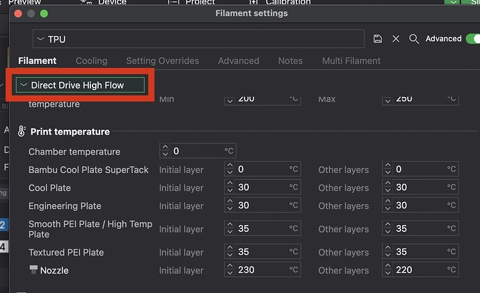
Task: Increase Nozzle initial layer temperature arrow
Action: 230,267
